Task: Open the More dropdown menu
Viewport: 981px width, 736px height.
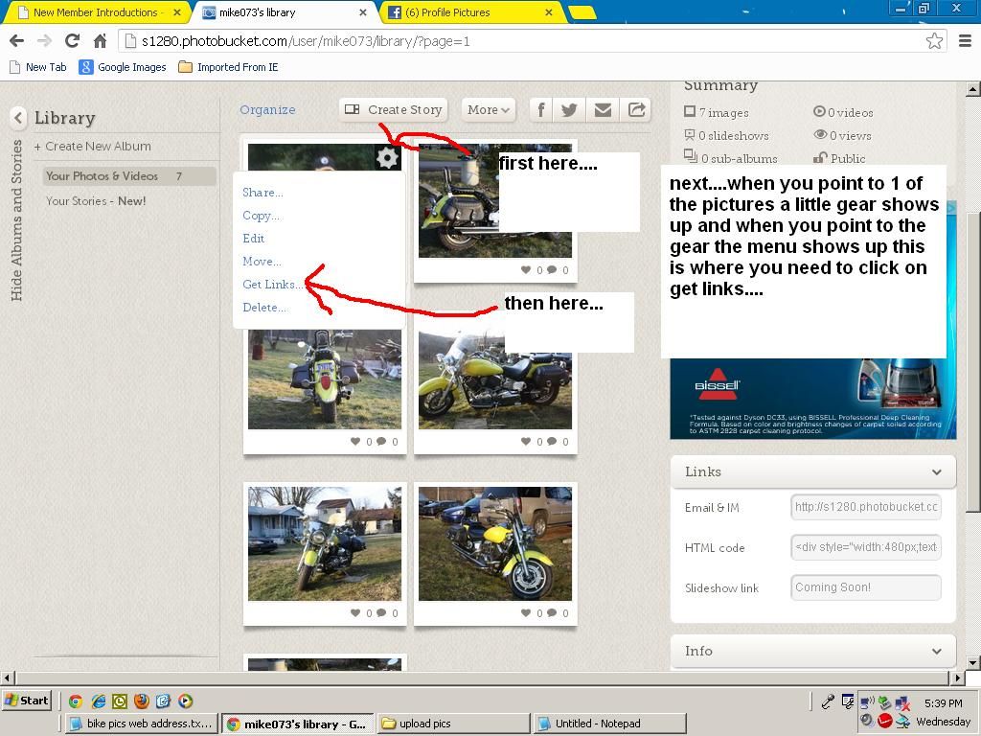Action: point(489,110)
